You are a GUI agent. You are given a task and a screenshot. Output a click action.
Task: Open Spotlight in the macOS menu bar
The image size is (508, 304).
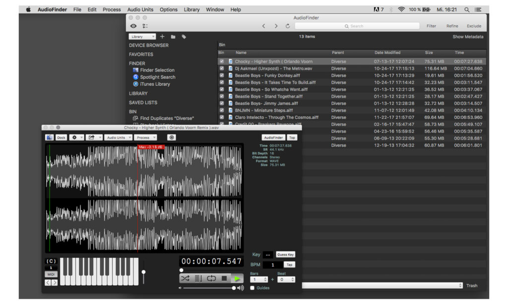pos(467,10)
